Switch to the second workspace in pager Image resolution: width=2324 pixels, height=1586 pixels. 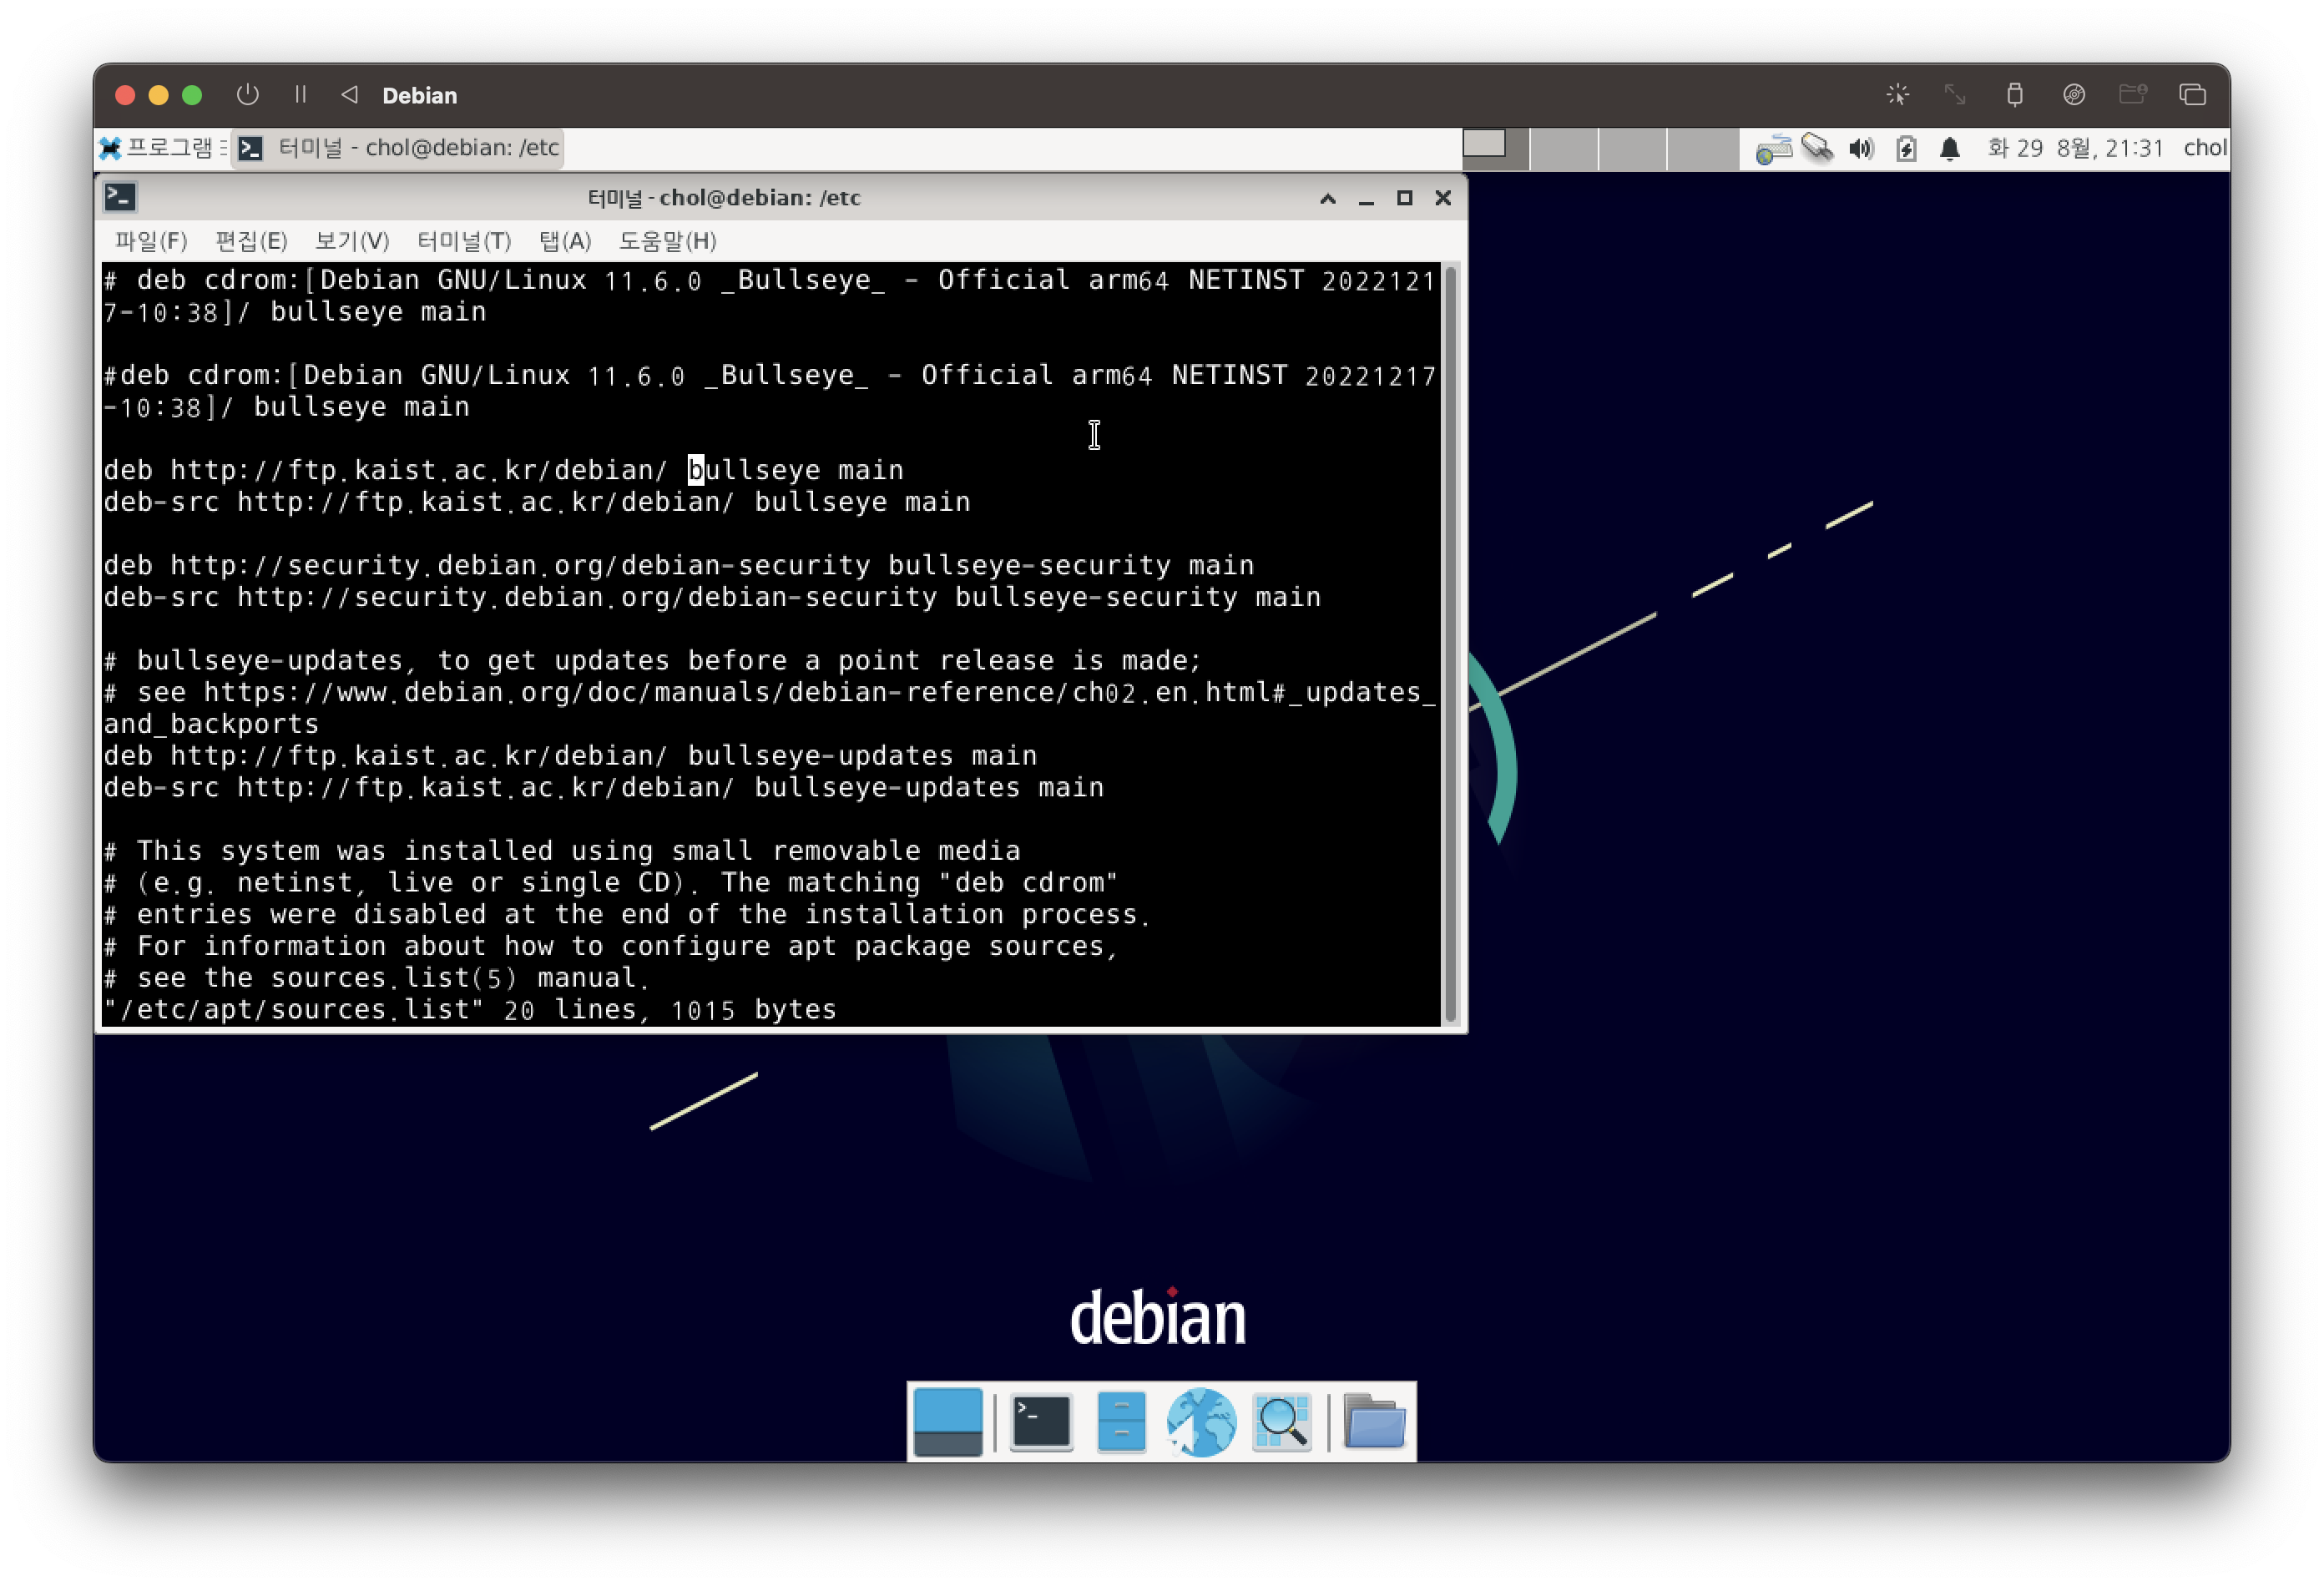click(1563, 149)
